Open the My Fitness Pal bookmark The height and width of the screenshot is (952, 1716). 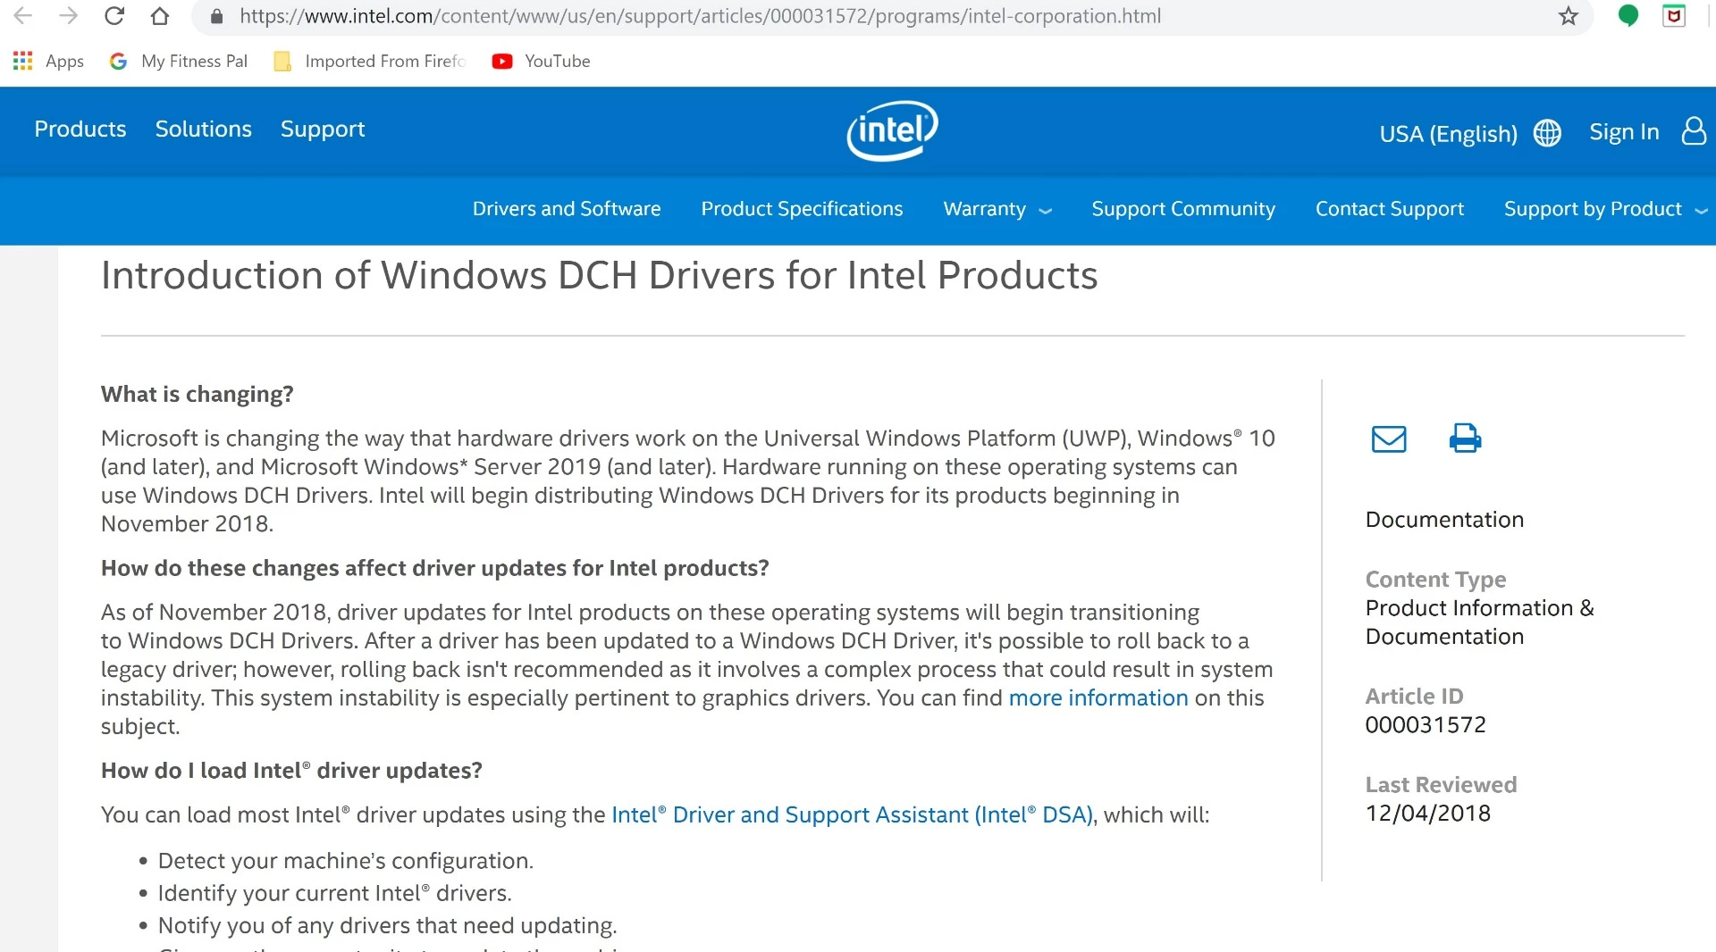coord(179,61)
